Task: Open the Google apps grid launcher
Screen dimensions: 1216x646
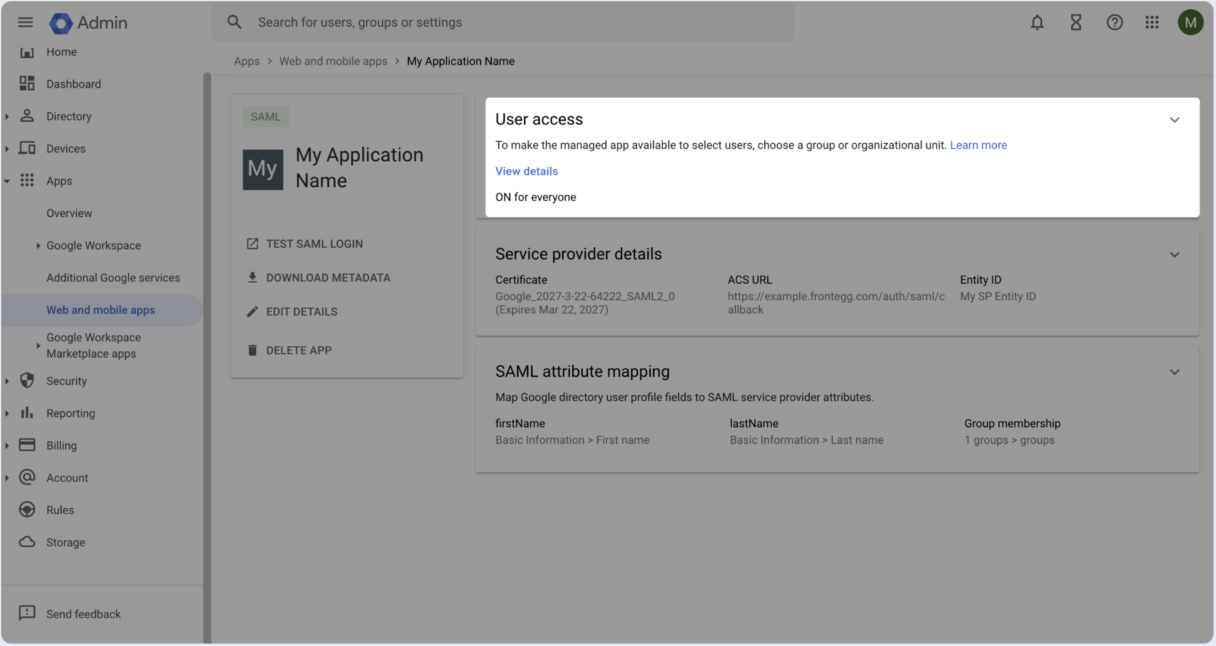Action: click(x=1152, y=23)
